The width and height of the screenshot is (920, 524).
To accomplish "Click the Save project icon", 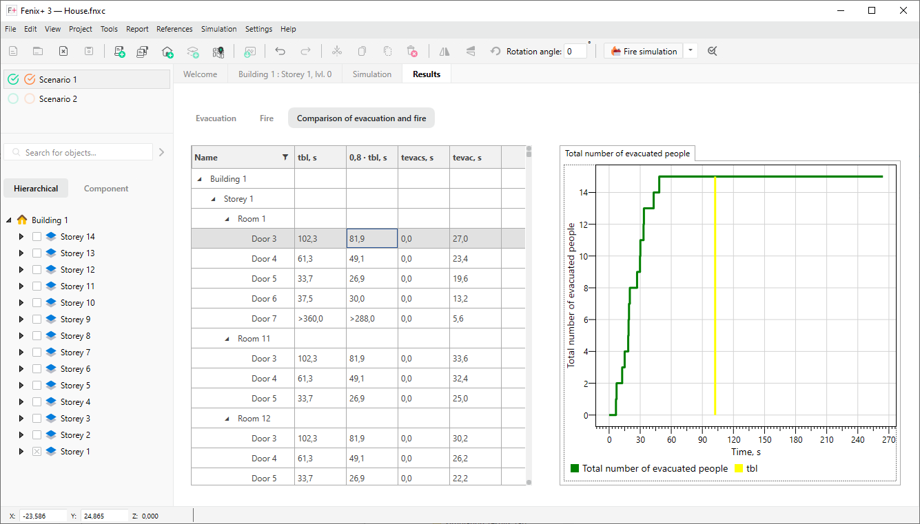I will (x=88, y=50).
